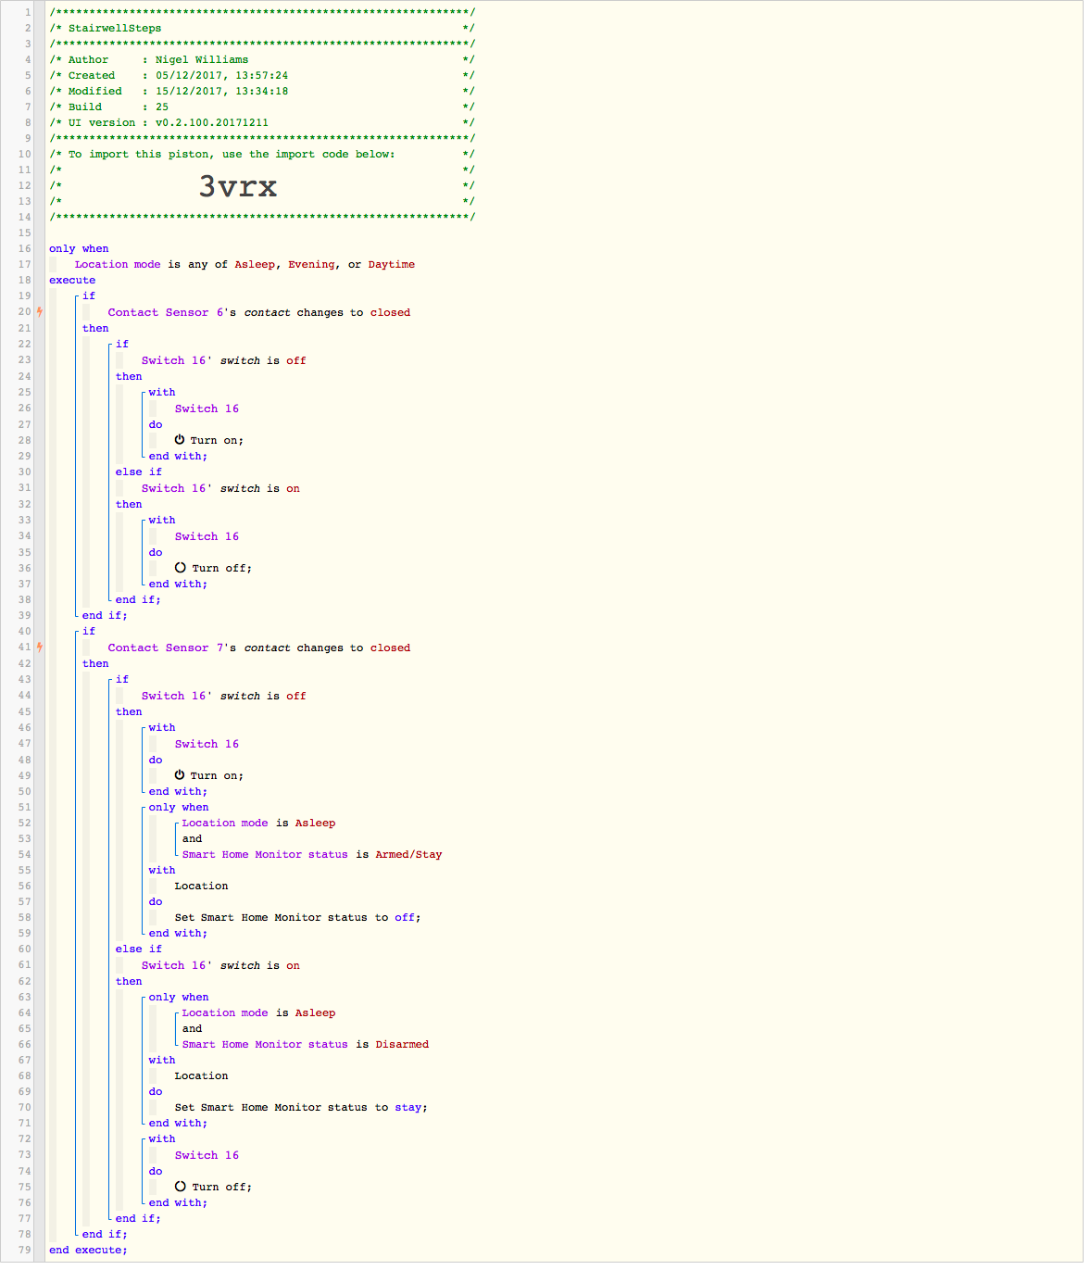Viewport: 1091px width, 1270px height.
Task: Click 'Set Smart Home Monitor status to off;'
Action: (297, 917)
